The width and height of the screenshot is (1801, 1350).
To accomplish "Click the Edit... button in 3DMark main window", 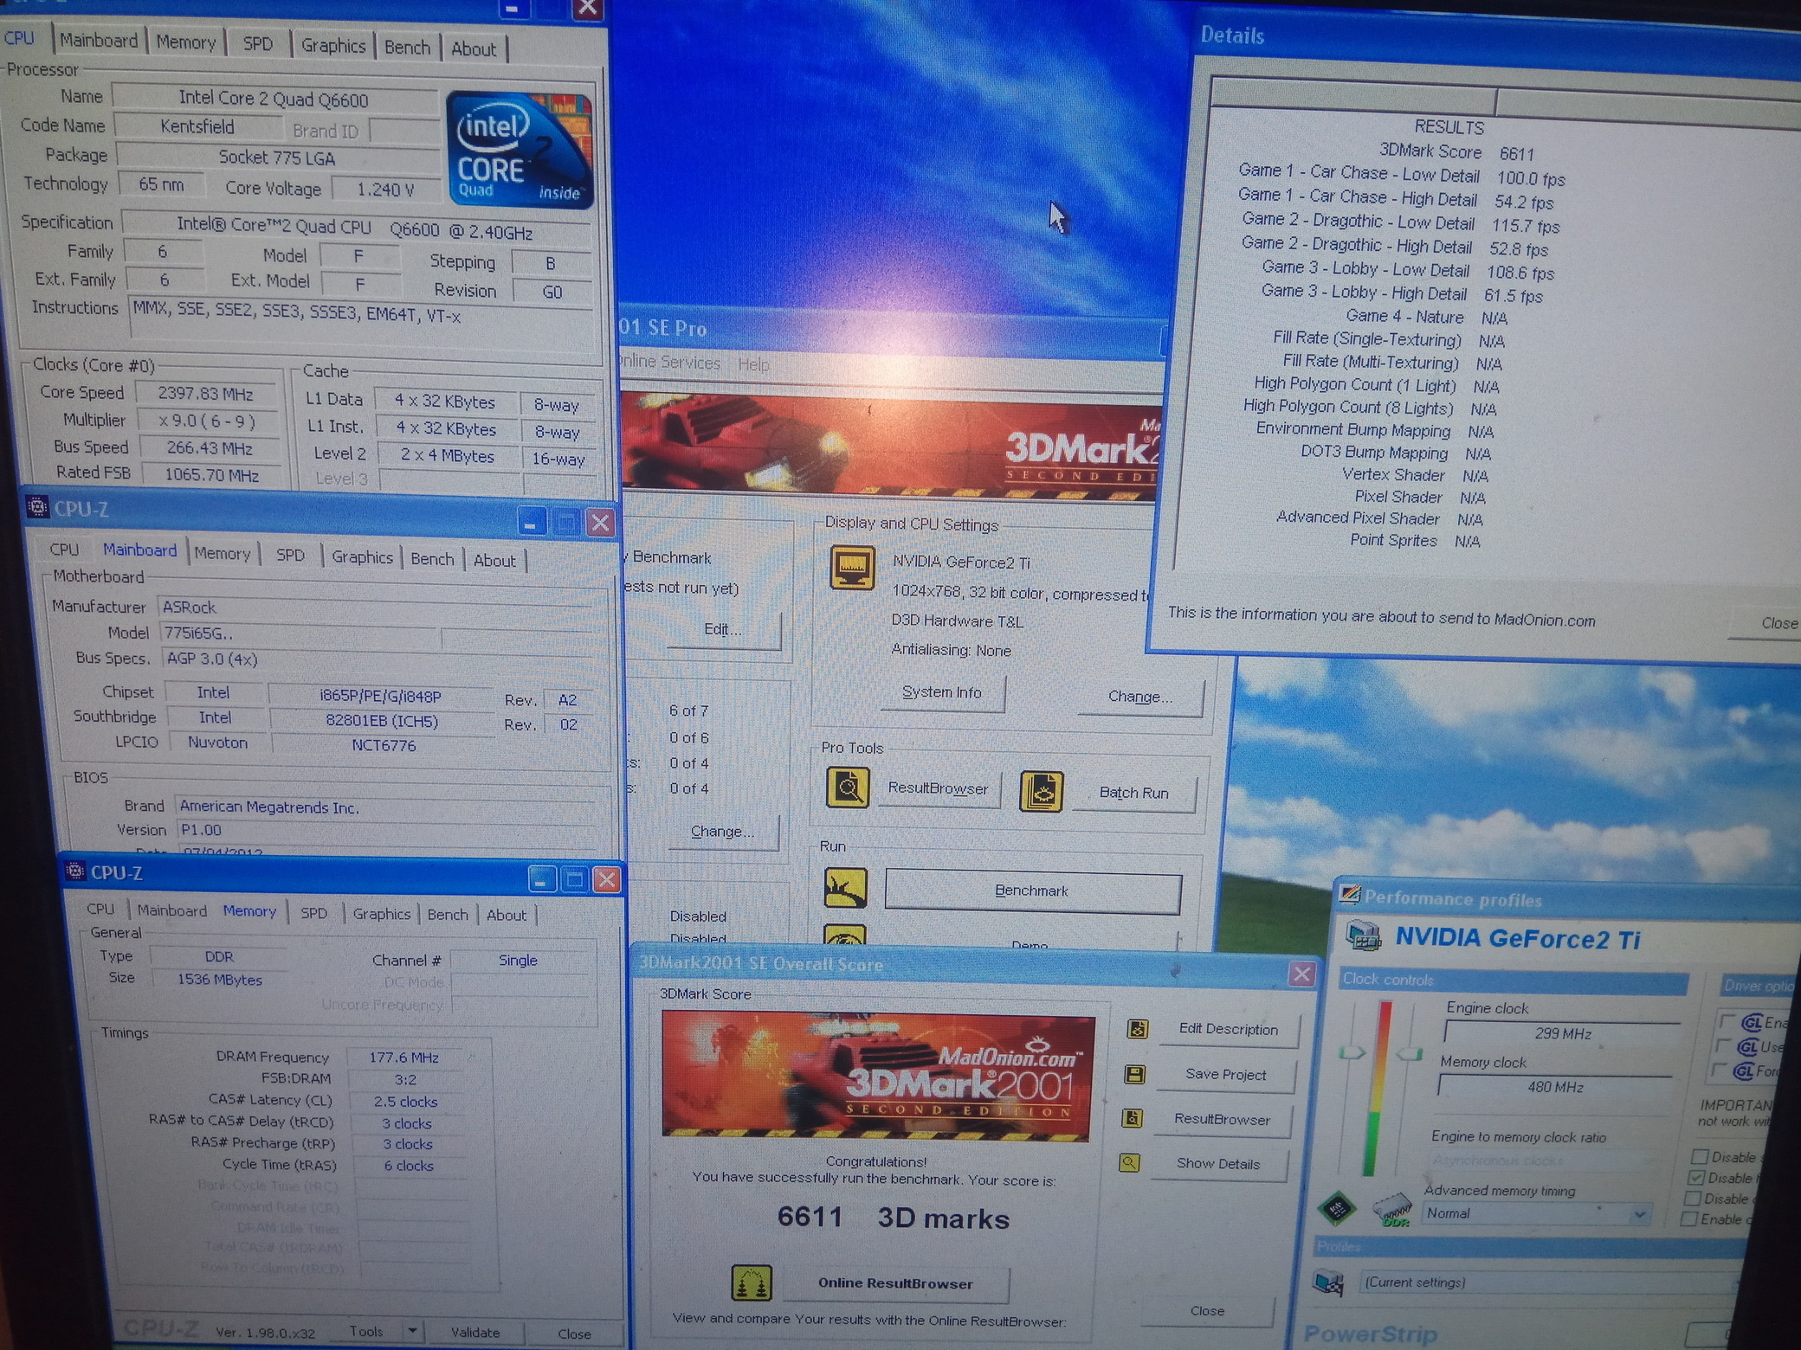I will [x=724, y=629].
